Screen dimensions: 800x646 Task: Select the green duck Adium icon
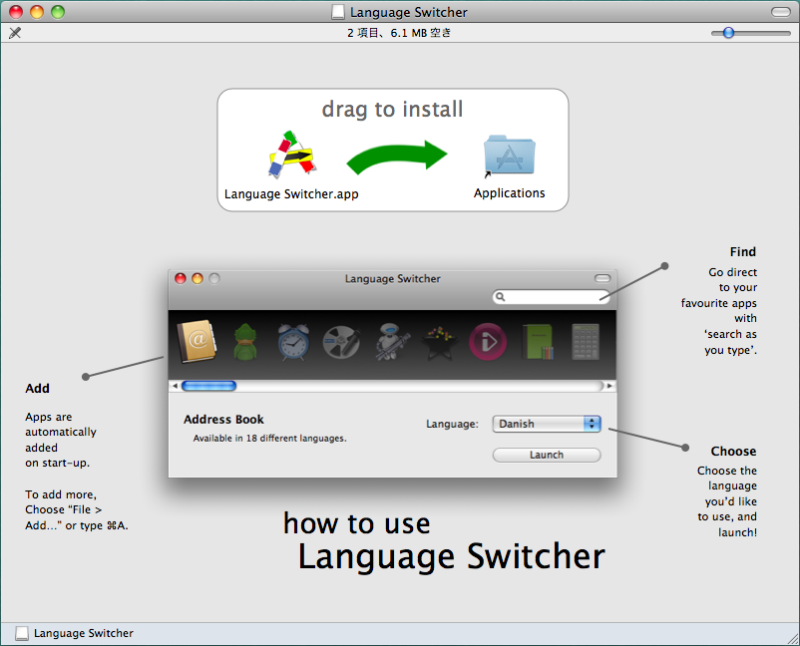click(x=245, y=342)
